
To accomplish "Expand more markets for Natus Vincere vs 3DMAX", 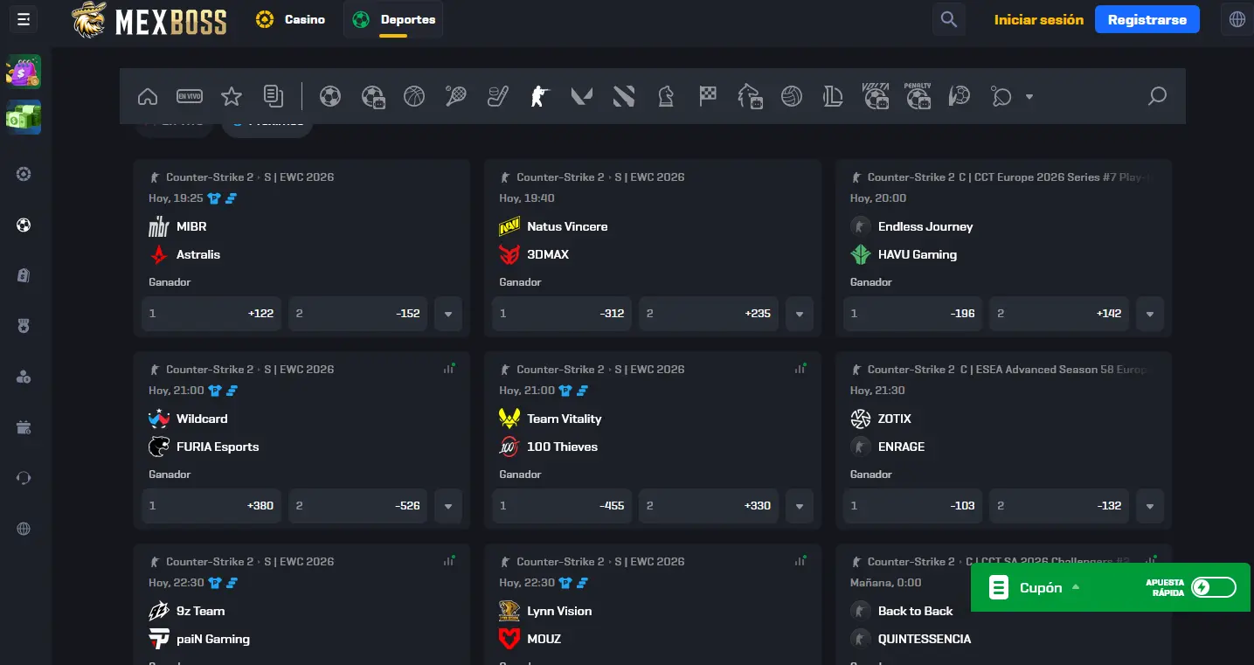I will point(799,314).
